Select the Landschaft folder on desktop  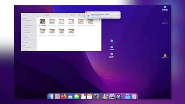pyautogui.click(x=112, y=41)
